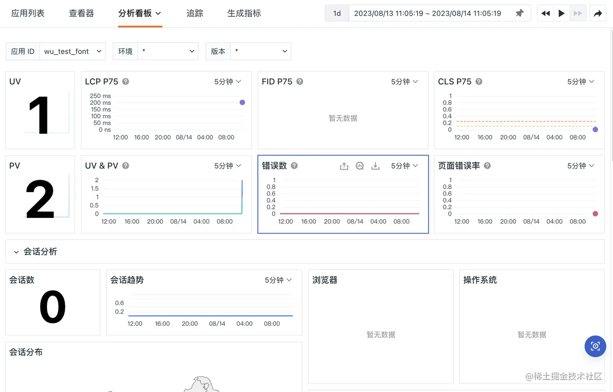The height and width of the screenshot is (392, 613).
Task: Open the floating screenshot capture button
Action: [595, 346]
